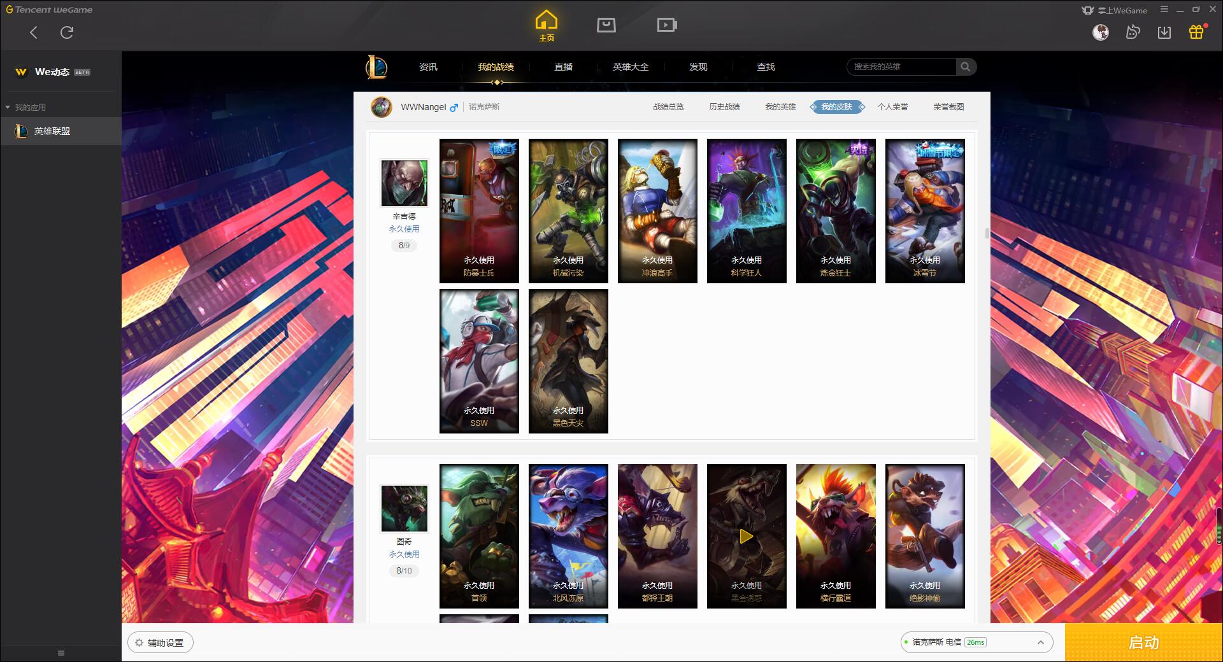Screen dimensions: 1223x662
Task: Open the 防暴士兵 skin card
Action: click(x=479, y=211)
